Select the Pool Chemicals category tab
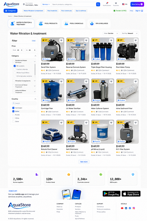 [x=73, y=24]
